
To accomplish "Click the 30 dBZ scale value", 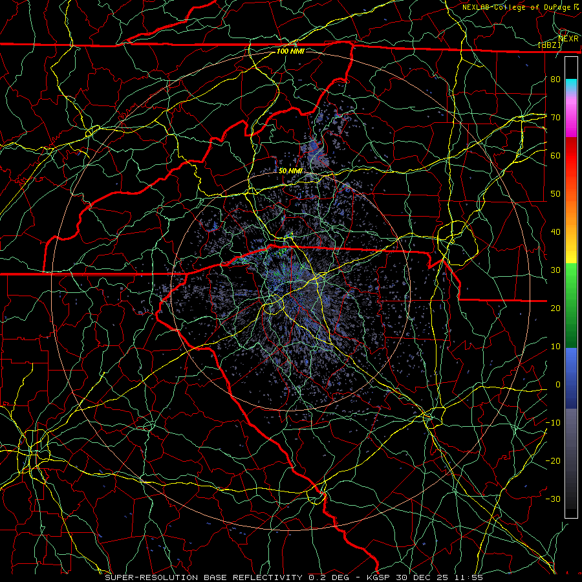I will point(555,270).
